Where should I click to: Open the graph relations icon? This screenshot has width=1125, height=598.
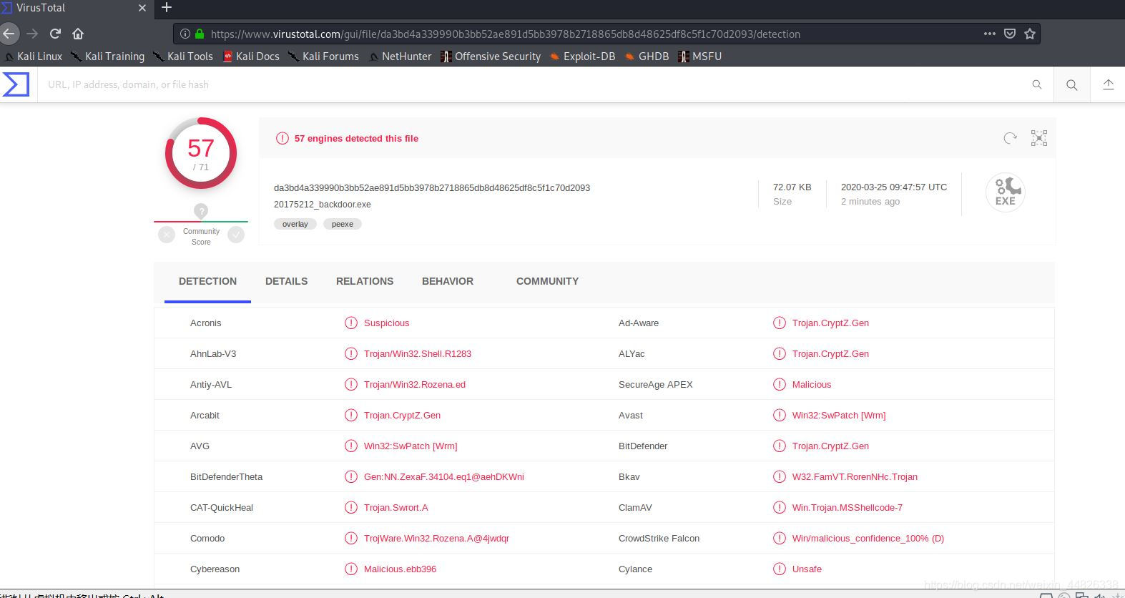1039,138
